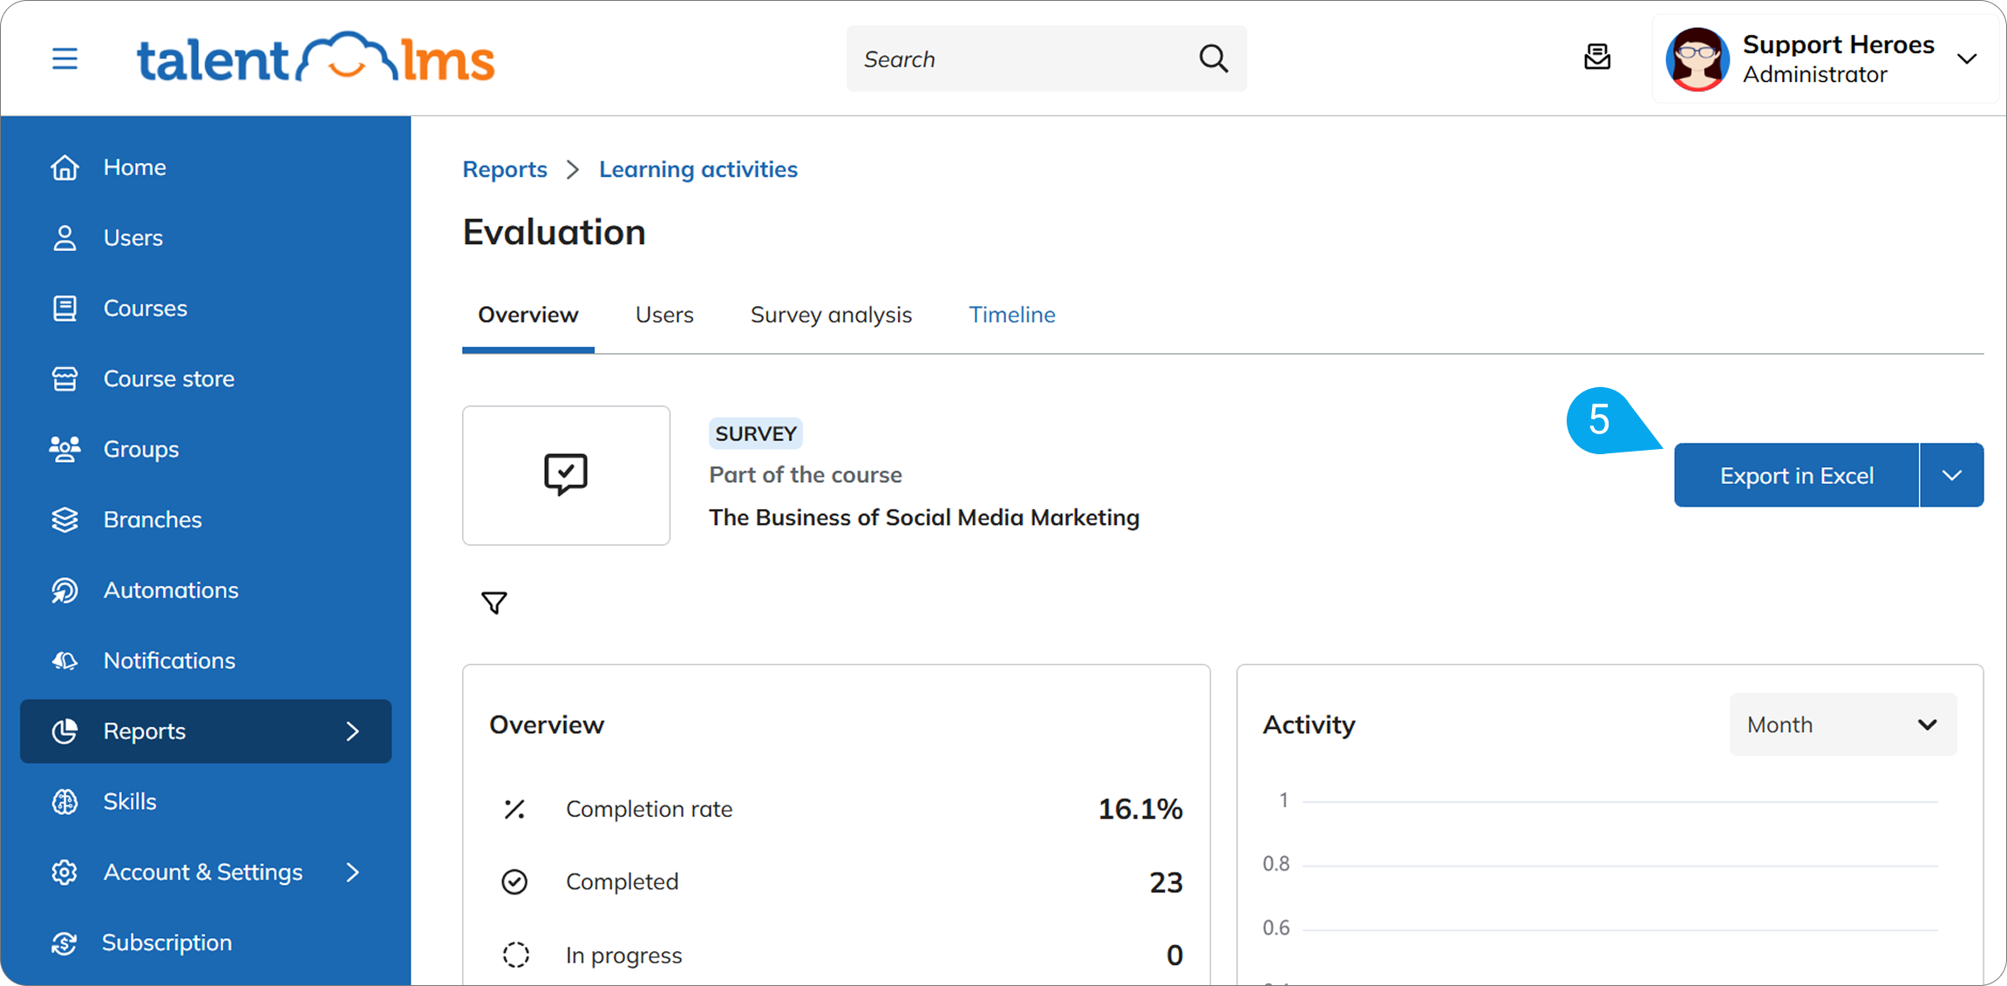Click the Users person icon
Viewport: 2007px width, 986px height.
tap(65, 237)
